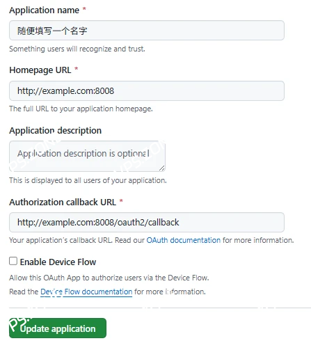Open the Device Flow documentation link

click(86, 292)
